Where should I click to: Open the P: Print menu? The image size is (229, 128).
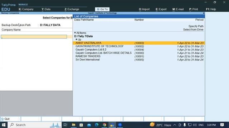(193, 9)
